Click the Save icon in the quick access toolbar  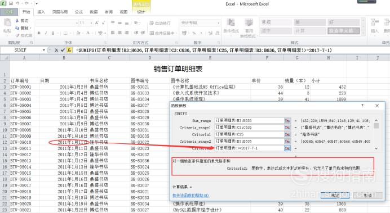pos(11,3)
